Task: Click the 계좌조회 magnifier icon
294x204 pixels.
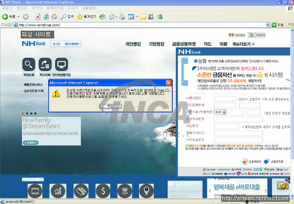Action: tap(28, 64)
